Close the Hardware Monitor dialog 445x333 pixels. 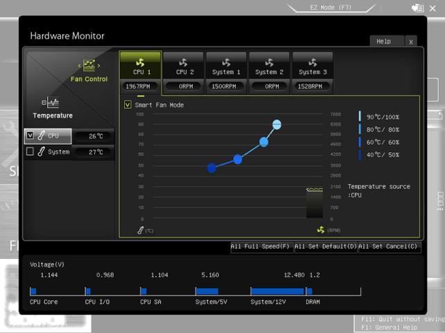click(x=411, y=42)
